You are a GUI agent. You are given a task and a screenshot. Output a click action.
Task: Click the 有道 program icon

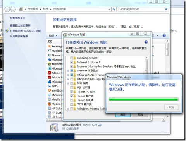(x=49, y=64)
